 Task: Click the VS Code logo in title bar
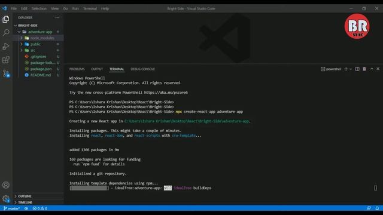[4, 8]
